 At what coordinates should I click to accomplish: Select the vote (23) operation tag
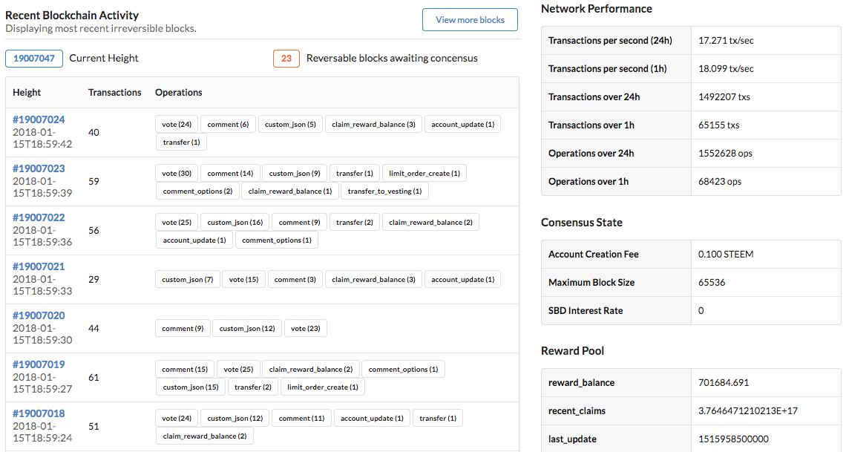tap(306, 328)
